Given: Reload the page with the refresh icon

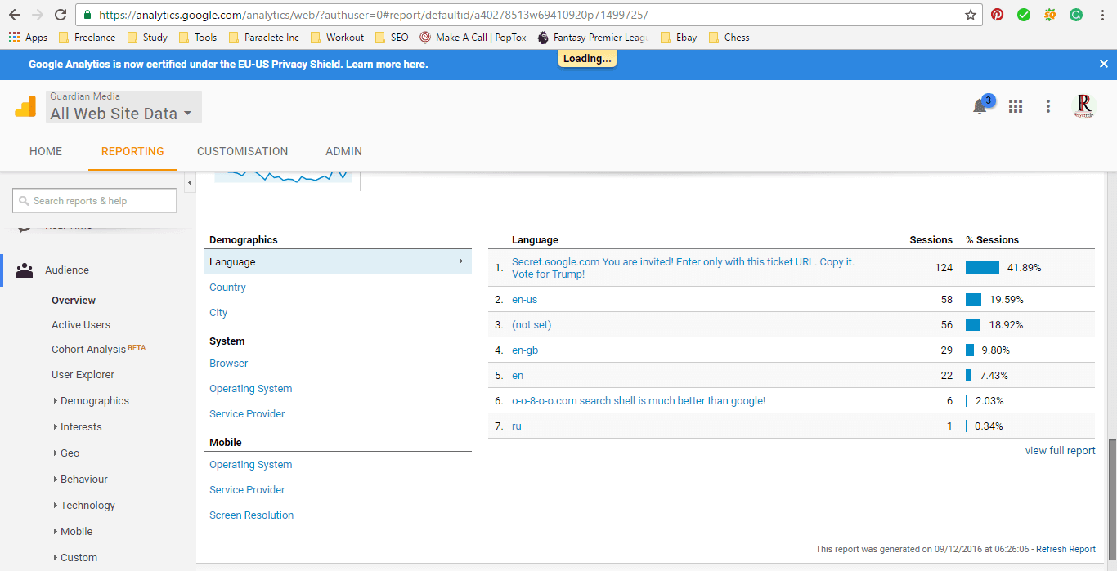Looking at the screenshot, I should [x=61, y=15].
